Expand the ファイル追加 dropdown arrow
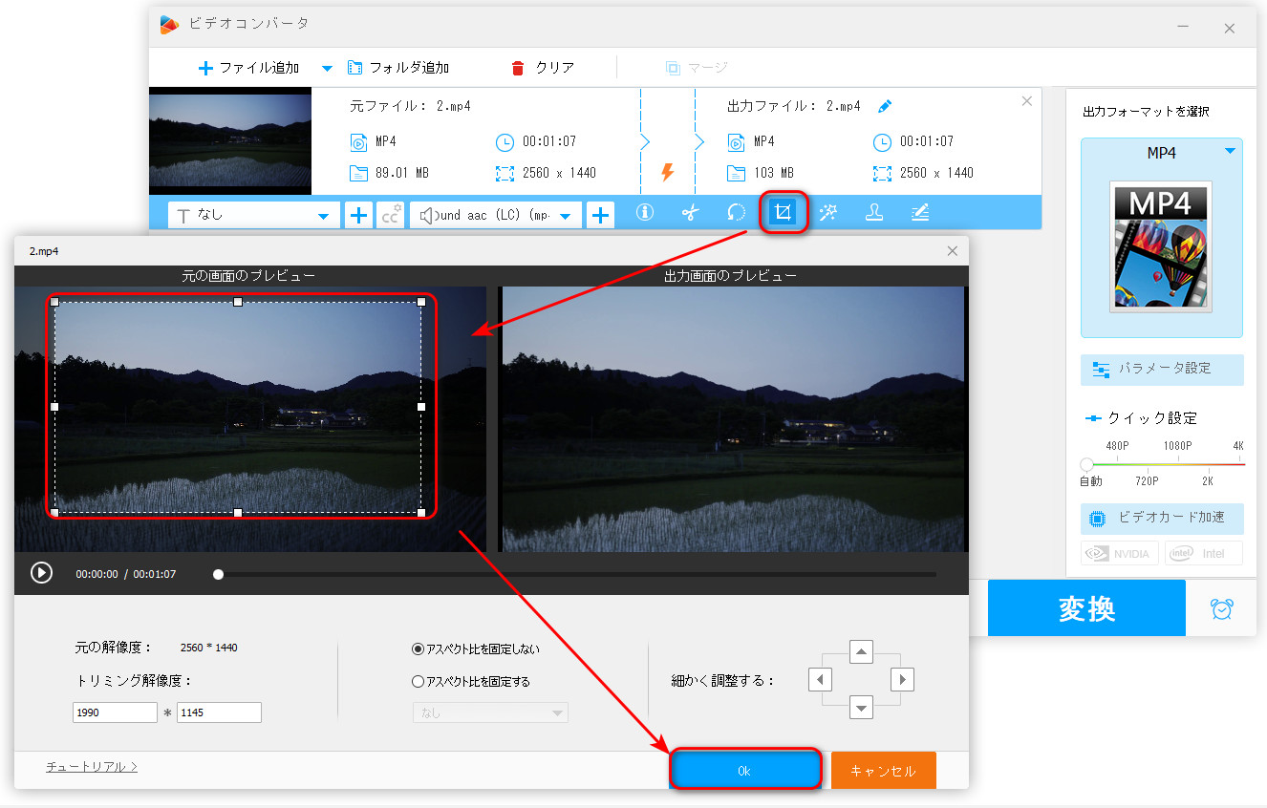1267x808 pixels. [x=327, y=68]
